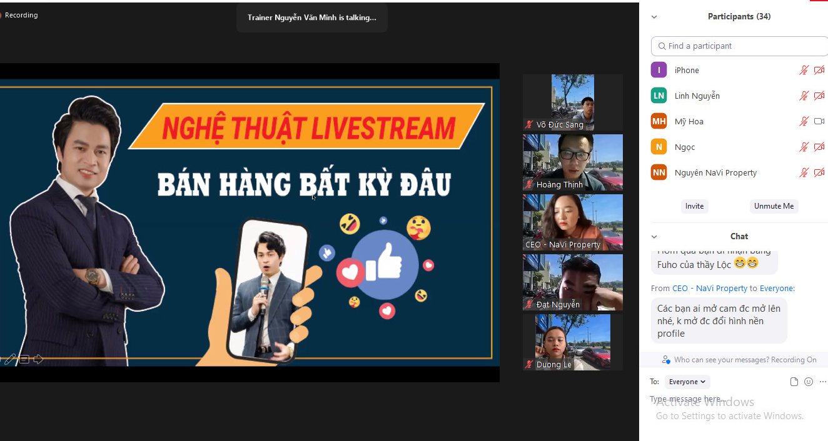Select Hoàng Thịnh's video thumbnail
Viewport: 828px width, 441px height.
coord(573,162)
